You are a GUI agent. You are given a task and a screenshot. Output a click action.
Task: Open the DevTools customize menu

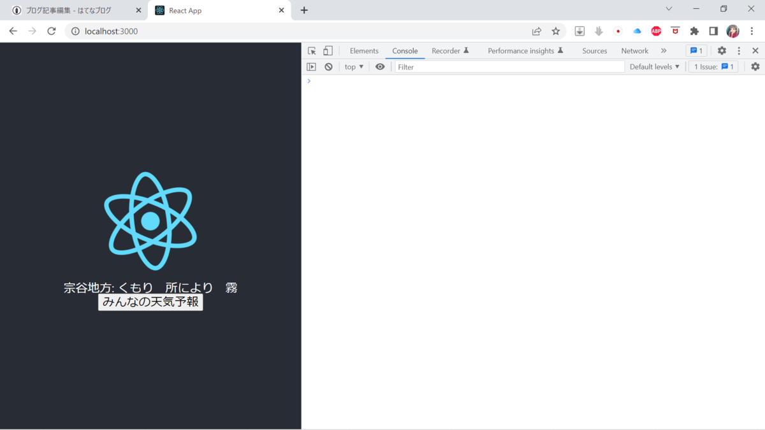coord(739,51)
